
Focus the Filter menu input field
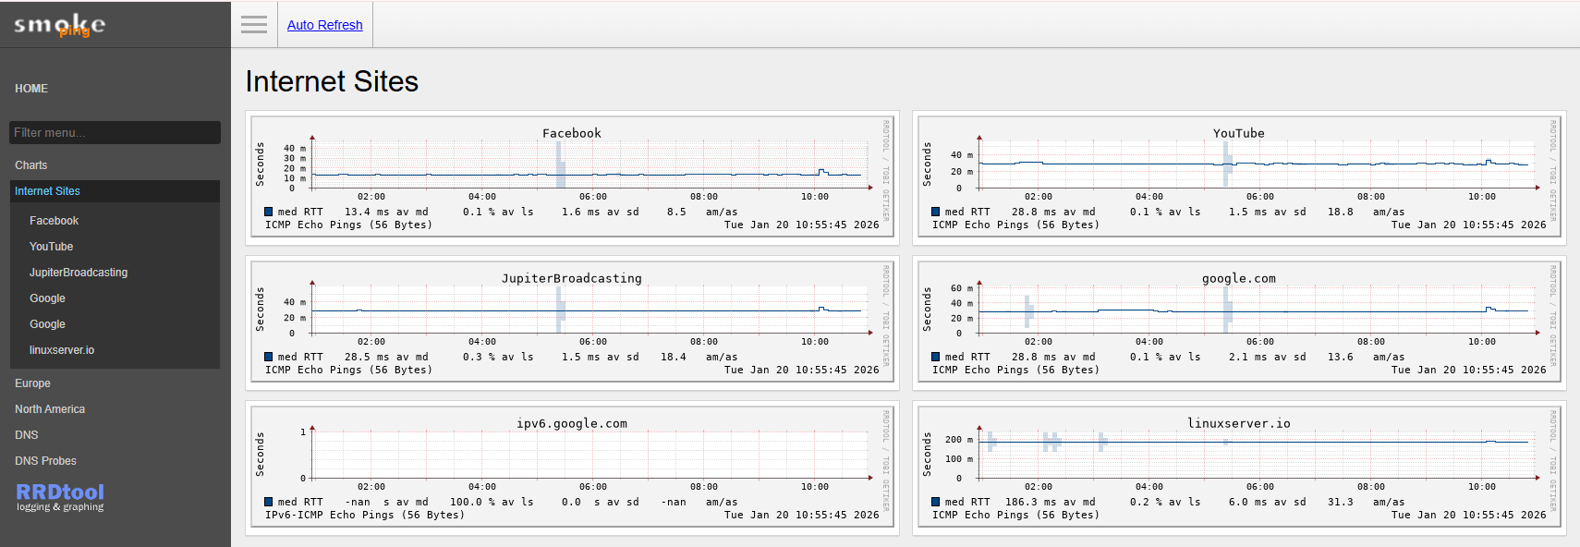point(115,133)
